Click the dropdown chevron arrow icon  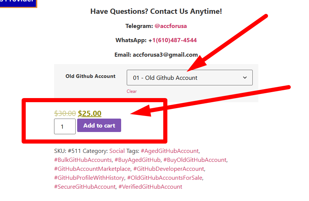tap(245, 78)
